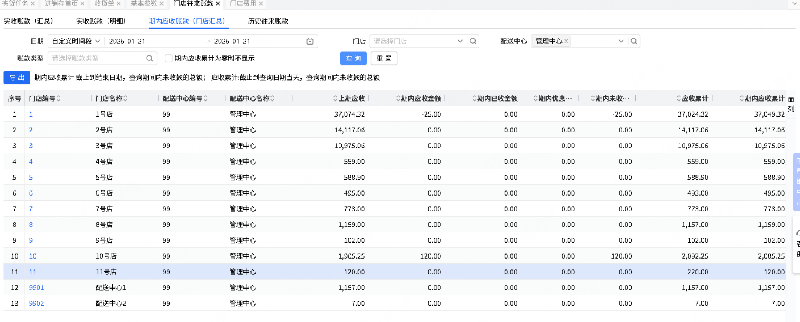800x322 pixels.
Task: Click the start date field 2026-01-21
Action: (127, 41)
